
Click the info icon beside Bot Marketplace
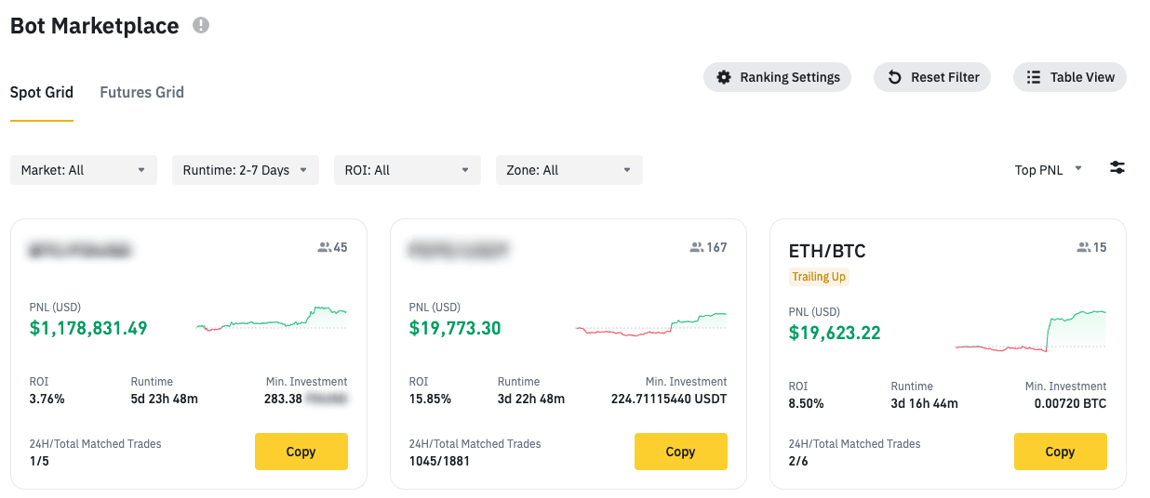[201, 26]
